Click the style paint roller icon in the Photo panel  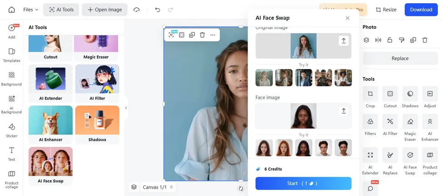tap(402, 40)
